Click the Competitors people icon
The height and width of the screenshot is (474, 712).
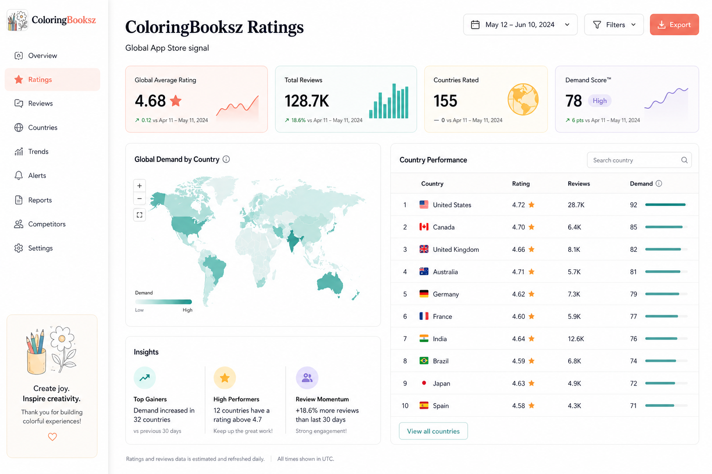(x=19, y=224)
